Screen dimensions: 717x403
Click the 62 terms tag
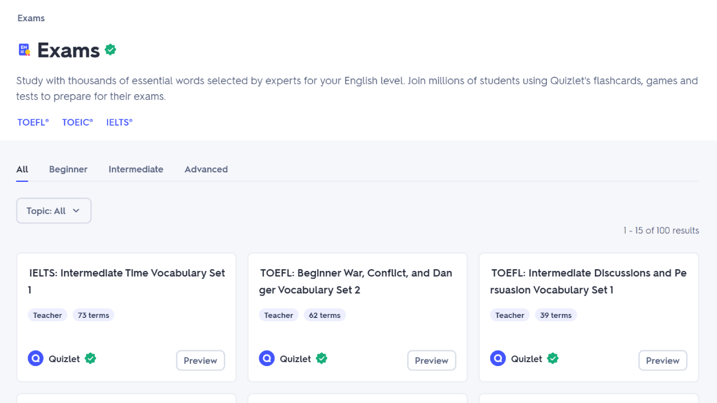click(325, 315)
